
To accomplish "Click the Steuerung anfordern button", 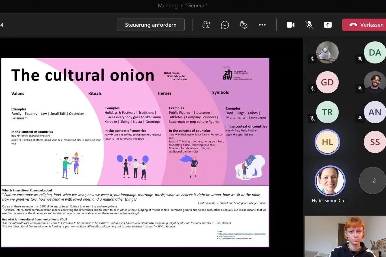I will pos(151,25).
